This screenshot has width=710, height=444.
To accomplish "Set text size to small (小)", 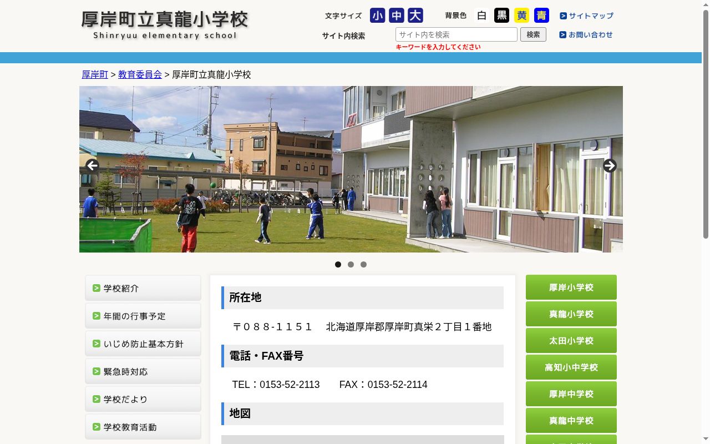I will point(378,16).
